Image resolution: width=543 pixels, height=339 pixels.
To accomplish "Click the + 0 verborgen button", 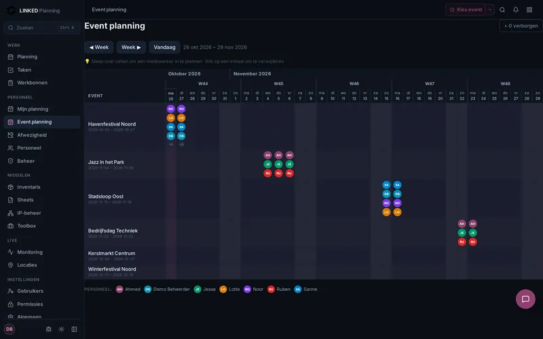I will (x=521, y=26).
